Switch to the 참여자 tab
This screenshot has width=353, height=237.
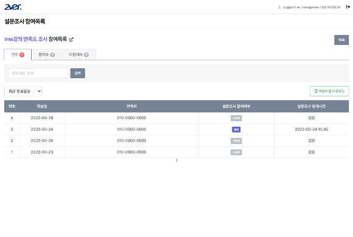click(47, 55)
